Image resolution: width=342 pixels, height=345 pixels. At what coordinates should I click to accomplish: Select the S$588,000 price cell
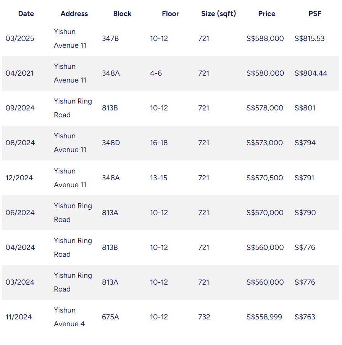[x=265, y=39]
